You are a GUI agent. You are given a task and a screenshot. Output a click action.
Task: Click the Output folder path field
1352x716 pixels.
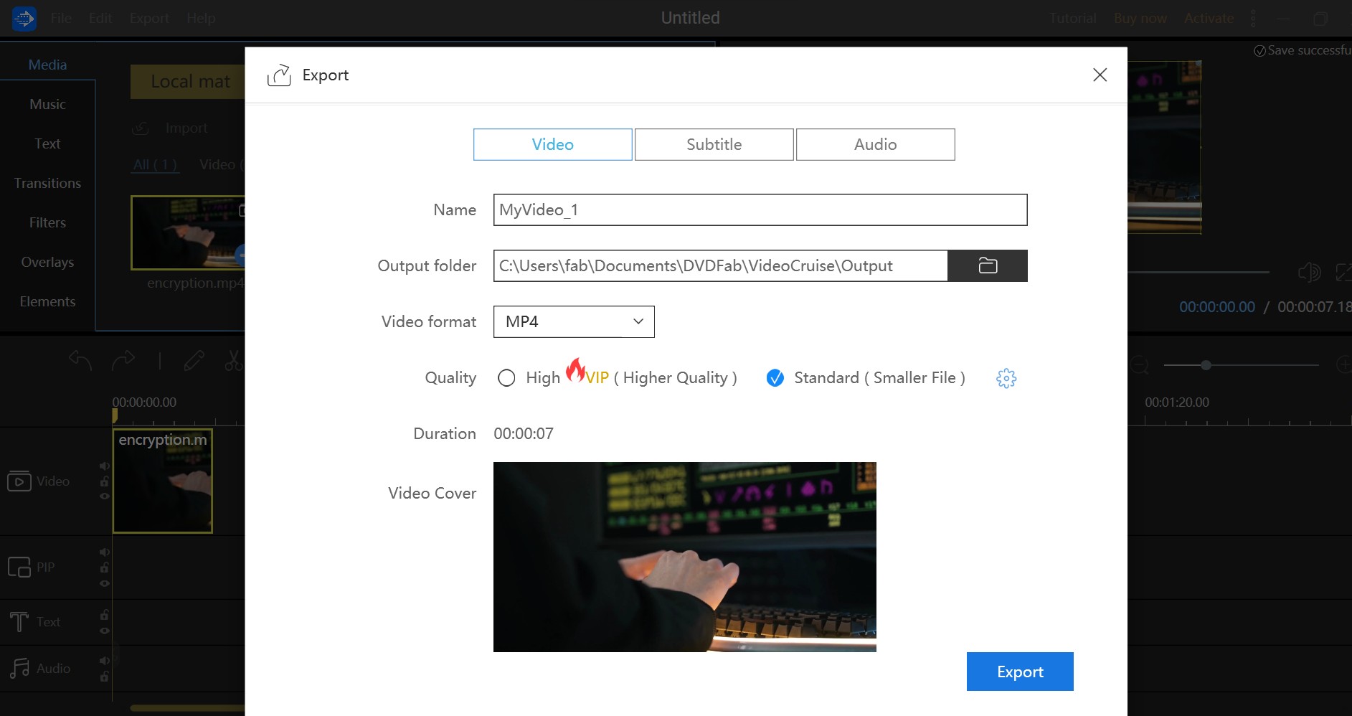pyautogui.click(x=721, y=265)
